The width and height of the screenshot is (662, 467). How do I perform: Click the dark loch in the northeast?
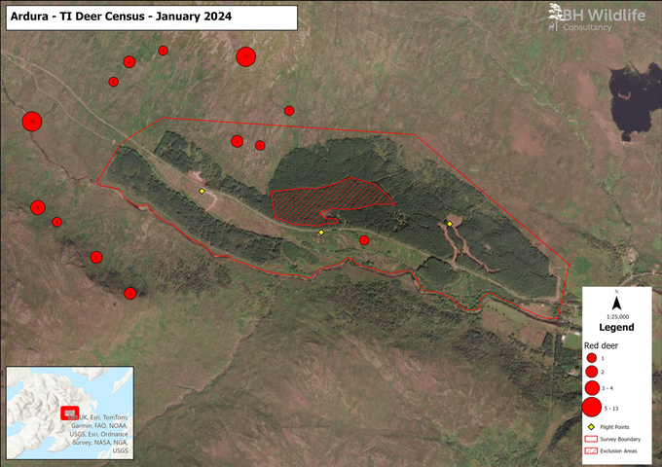[634, 101]
